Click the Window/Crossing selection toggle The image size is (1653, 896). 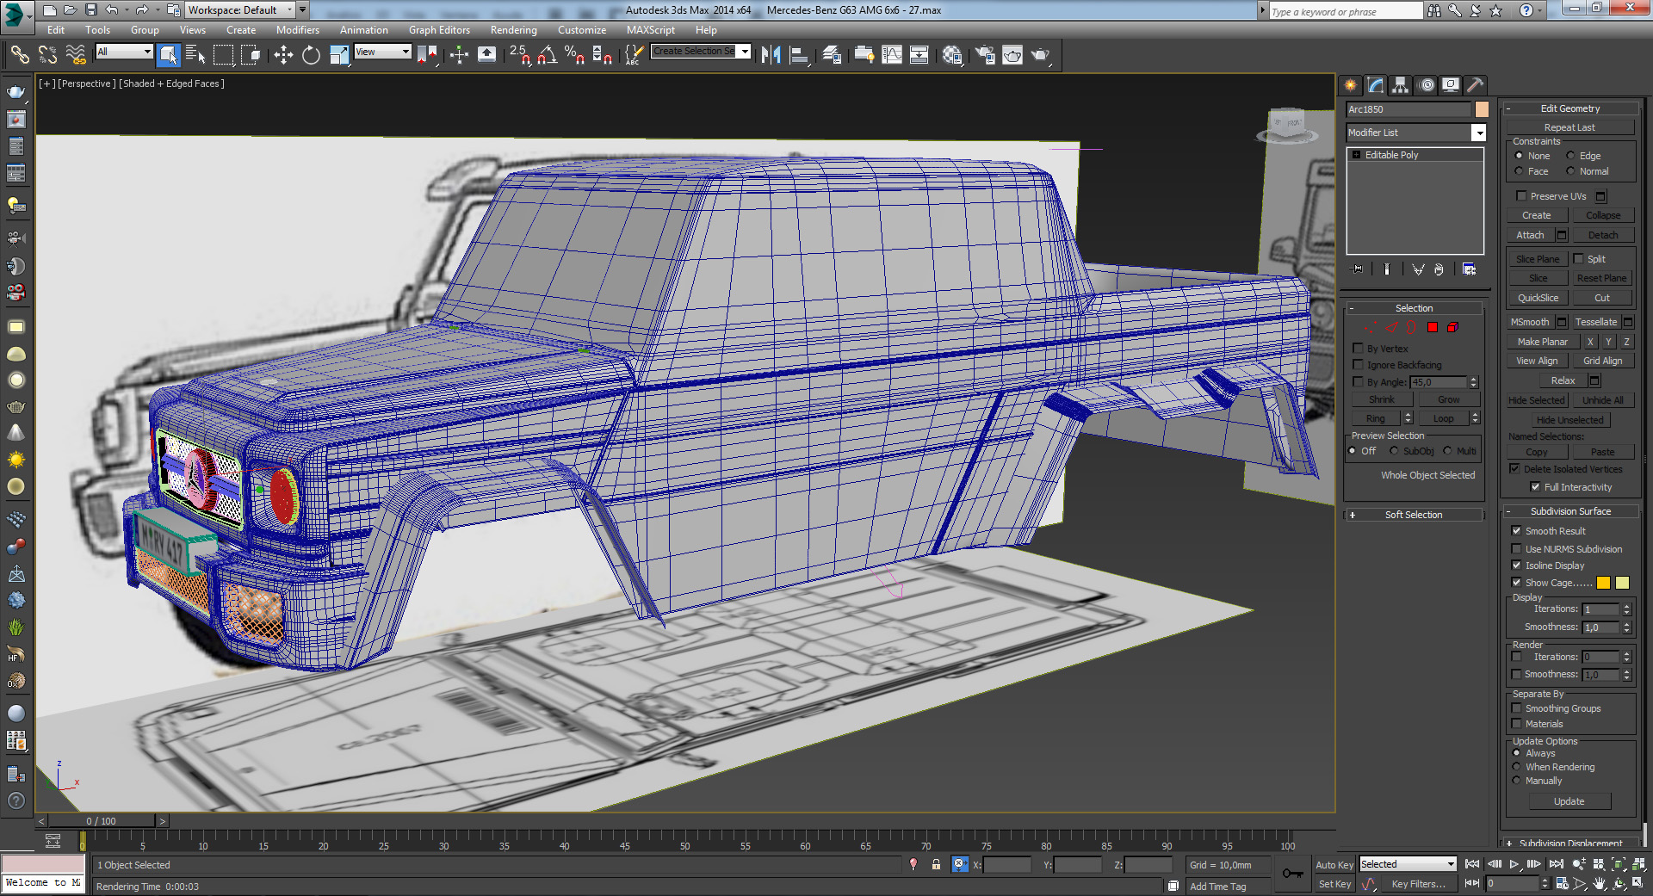point(251,55)
